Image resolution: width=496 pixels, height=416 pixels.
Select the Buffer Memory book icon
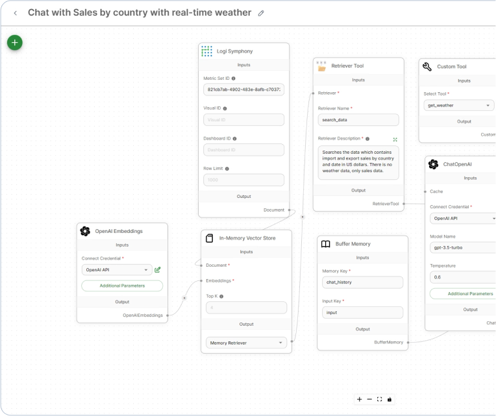click(x=325, y=244)
